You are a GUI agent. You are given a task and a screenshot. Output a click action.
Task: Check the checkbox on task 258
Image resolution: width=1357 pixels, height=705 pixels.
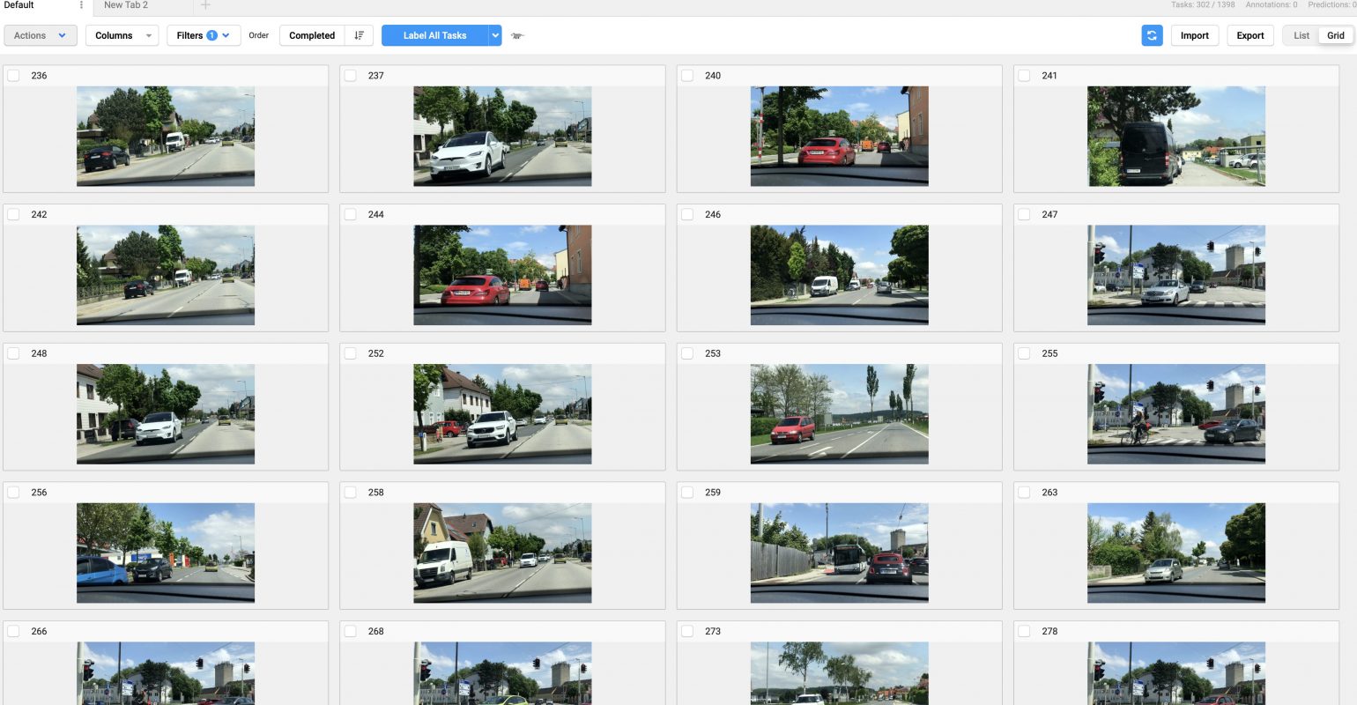351,493
